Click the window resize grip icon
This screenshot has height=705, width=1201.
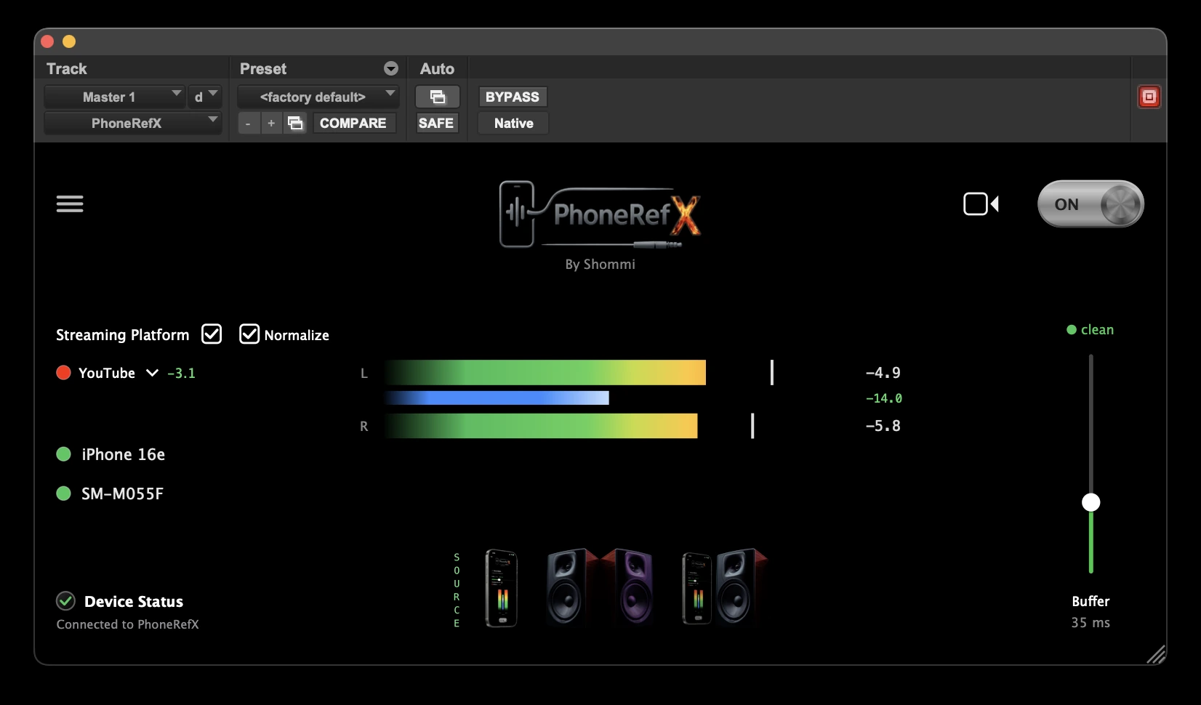[1156, 654]
